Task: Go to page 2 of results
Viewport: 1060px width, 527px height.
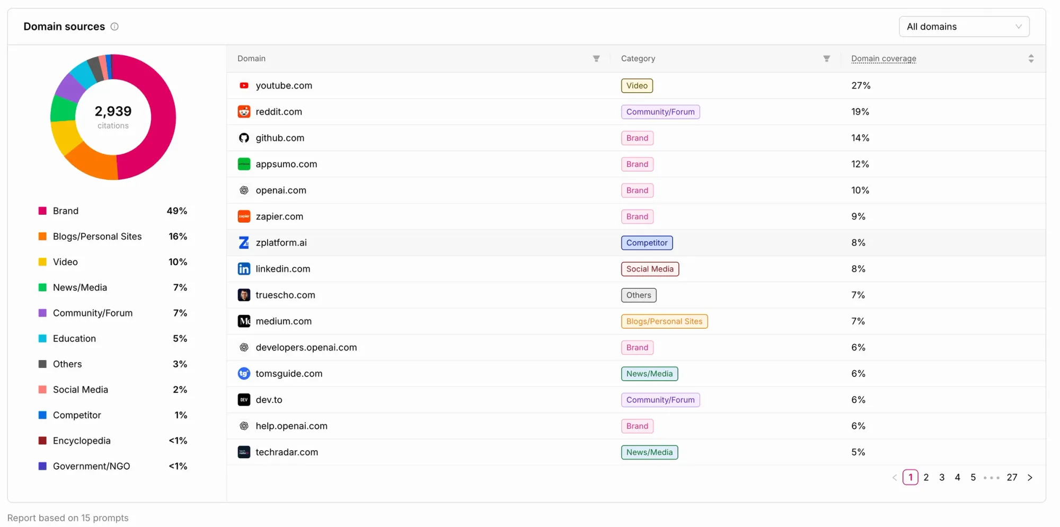Action: tap(926, 477)
